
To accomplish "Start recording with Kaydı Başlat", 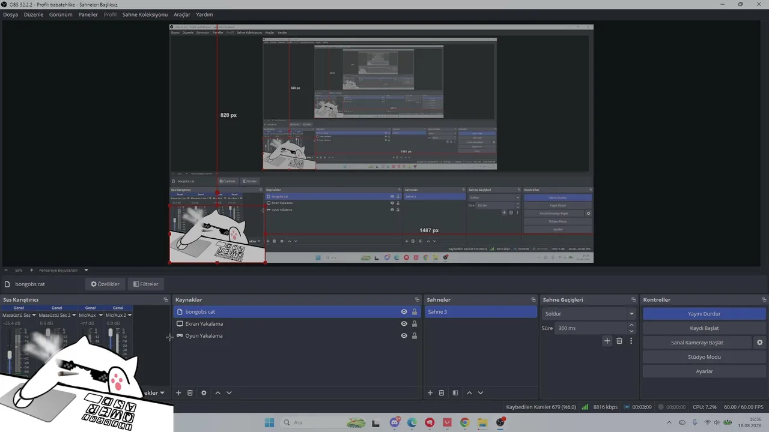I will (704, 328).
